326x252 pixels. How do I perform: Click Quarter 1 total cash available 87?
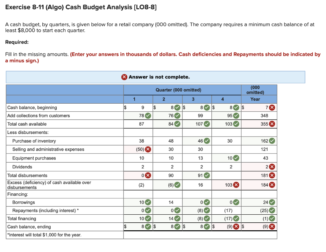coord(142,124)
